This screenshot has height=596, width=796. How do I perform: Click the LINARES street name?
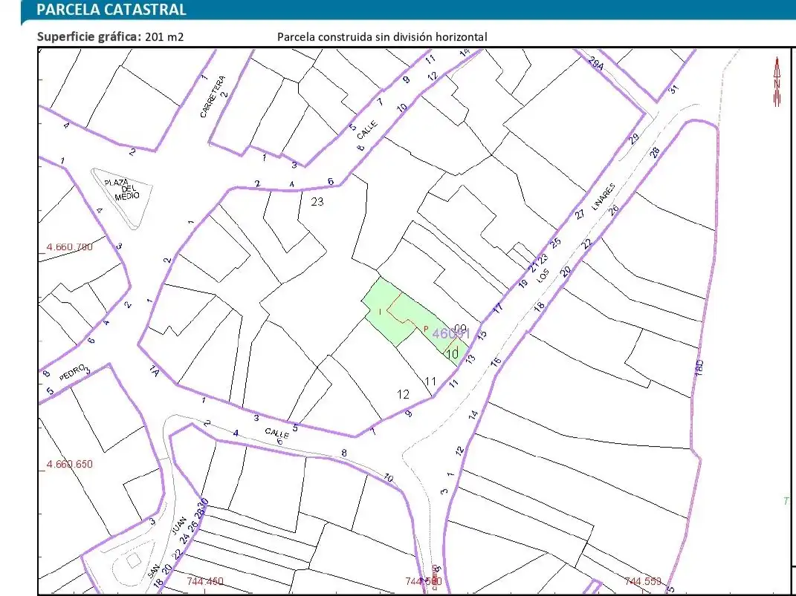(x=604, y=196)
